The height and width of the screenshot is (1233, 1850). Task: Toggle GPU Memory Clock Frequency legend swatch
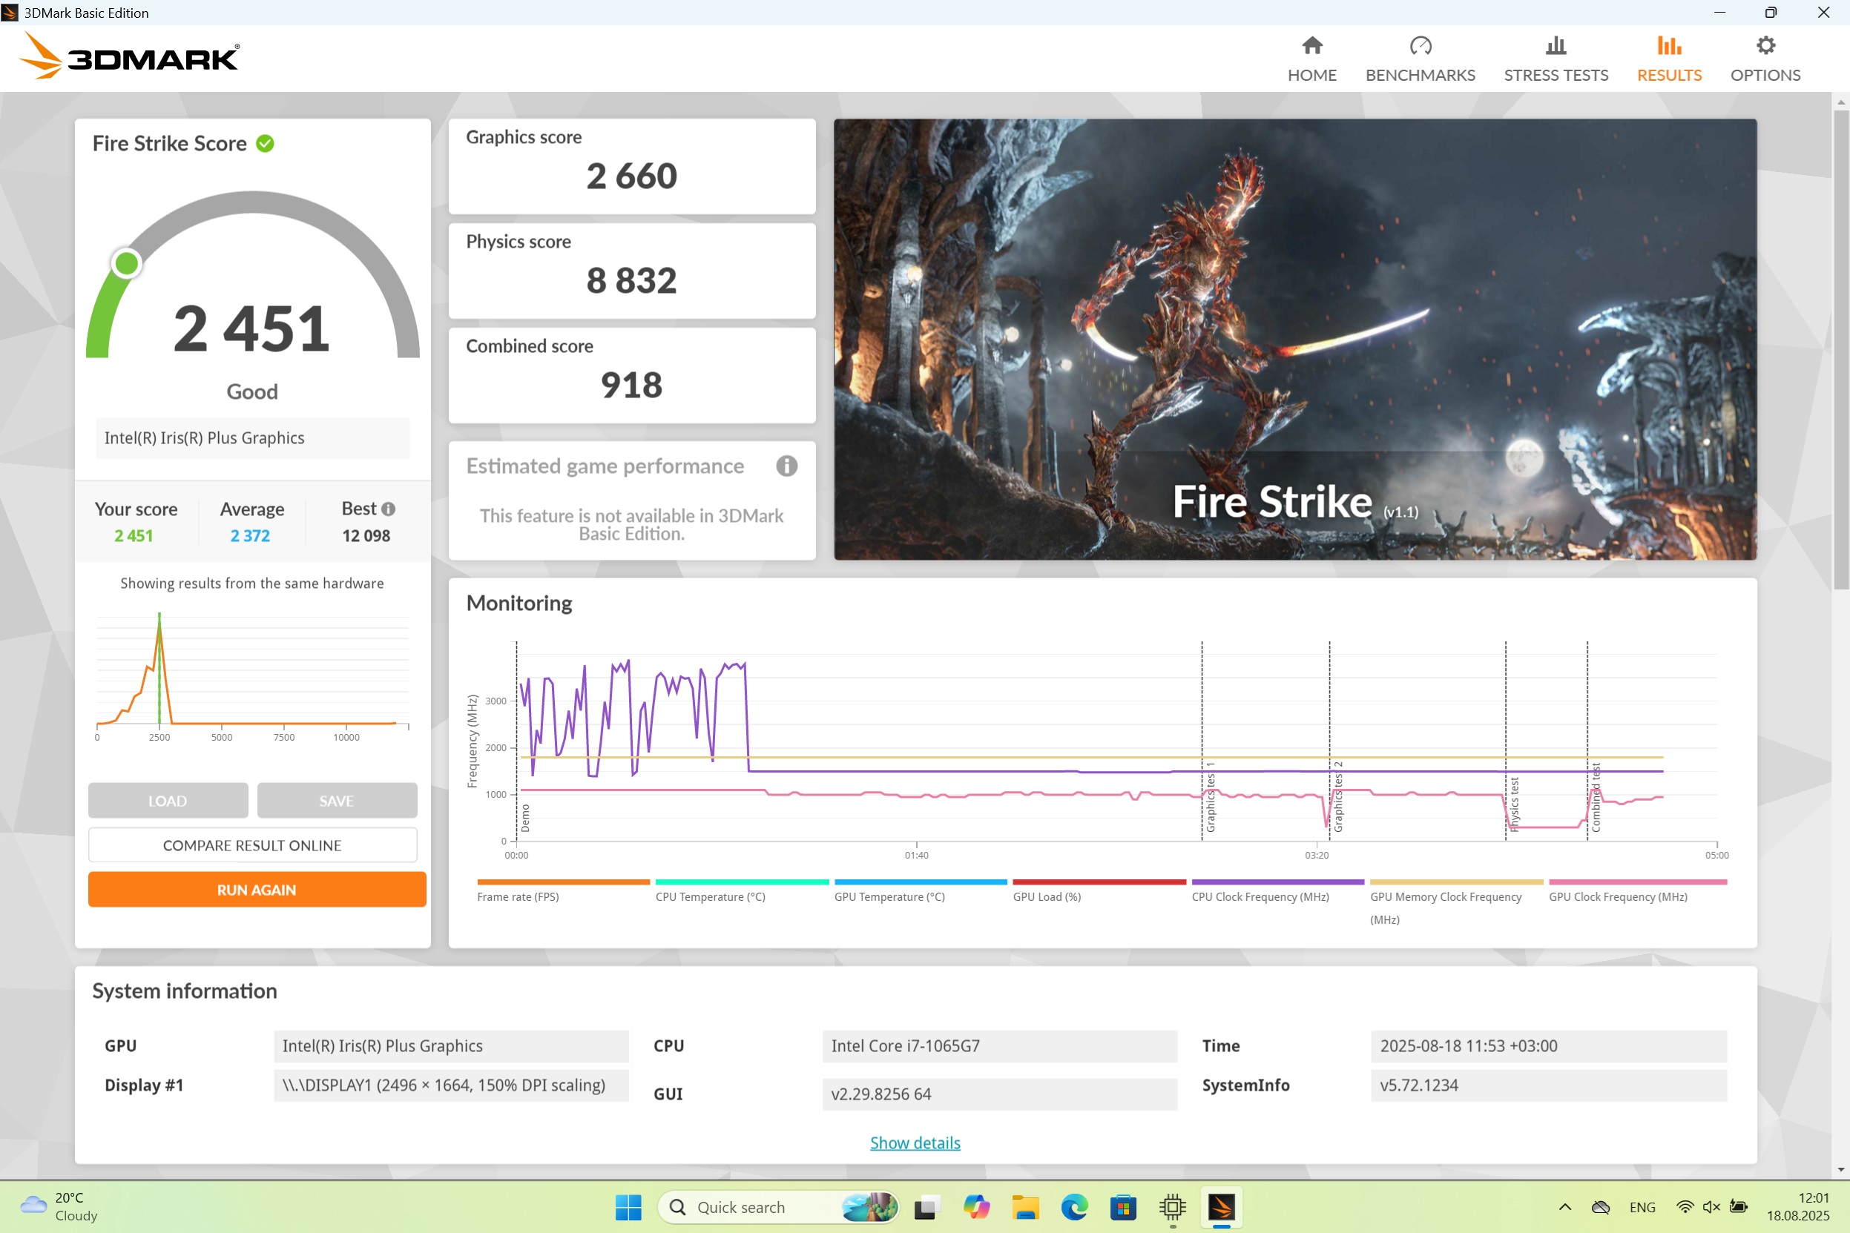1456,882
